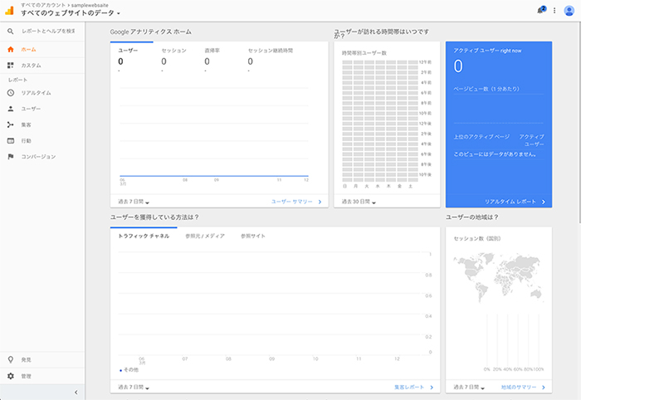This screenshot has width=664, height=400.
Task: Open the 集客レポート link
Action: click(x=413, y=388)
